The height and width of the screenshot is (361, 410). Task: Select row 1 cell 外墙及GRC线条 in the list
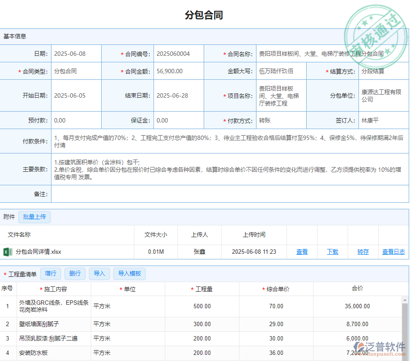55,306
